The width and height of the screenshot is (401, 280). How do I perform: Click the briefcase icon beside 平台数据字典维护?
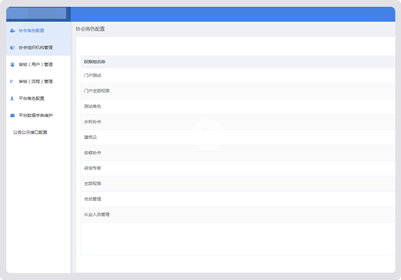tap(13, 115)
